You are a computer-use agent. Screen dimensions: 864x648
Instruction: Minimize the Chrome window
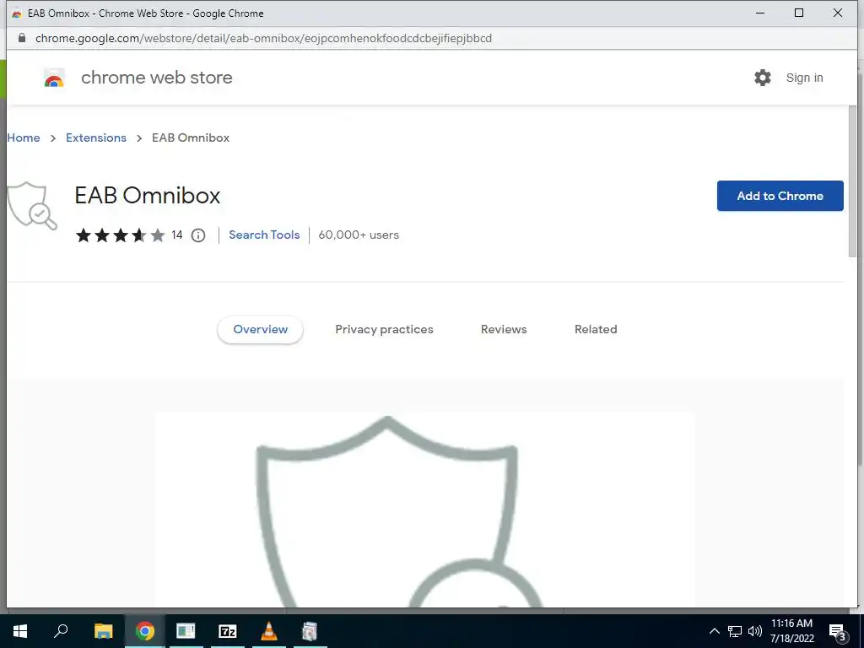coord(760,13)
